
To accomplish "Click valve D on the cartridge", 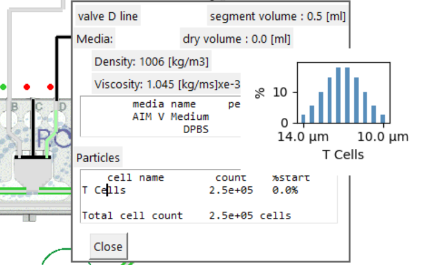I will pyautogui.click(x=62, y=108).
